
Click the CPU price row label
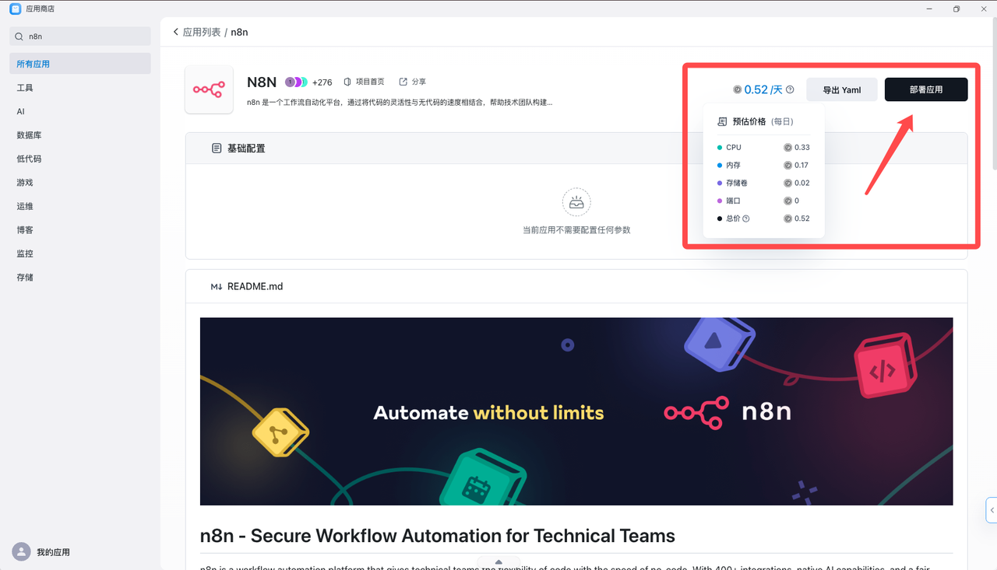pyautogui.click(x=734, y=147)
